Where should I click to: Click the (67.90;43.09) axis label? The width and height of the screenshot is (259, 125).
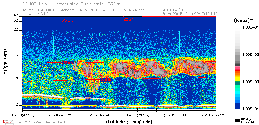(x=23, y=114)
